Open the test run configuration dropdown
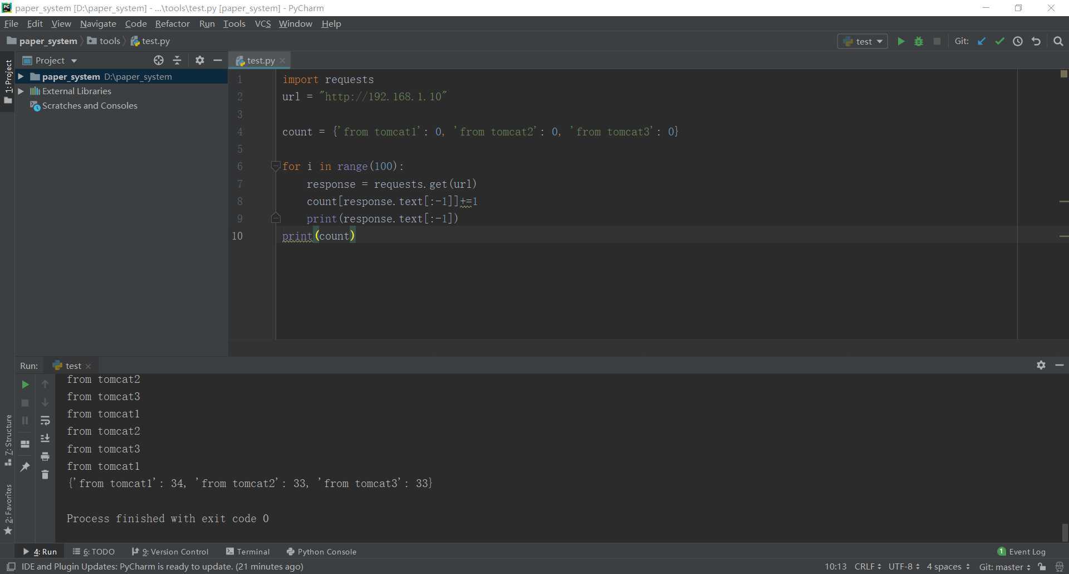 tap(862, 41)
